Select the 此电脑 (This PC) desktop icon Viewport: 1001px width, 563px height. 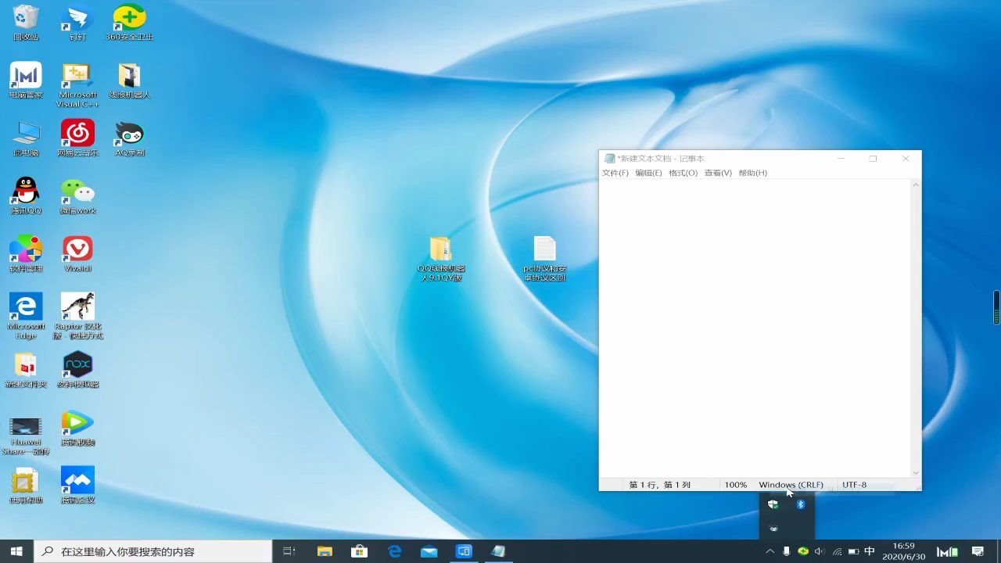(26, 138)
